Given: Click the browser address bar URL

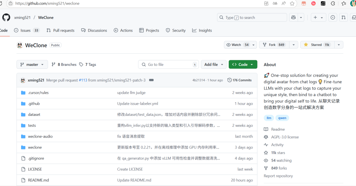Looking at the screenshot, I should (x=47, y=3).
